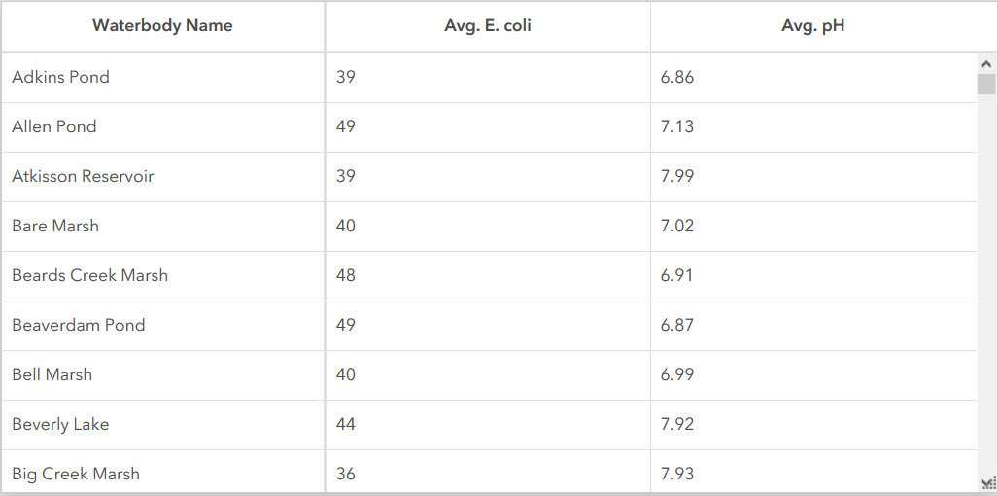Select the Bell Marsh row
Image resolution: width=998 pixels, height=496 pixels.
click(52, 374)
